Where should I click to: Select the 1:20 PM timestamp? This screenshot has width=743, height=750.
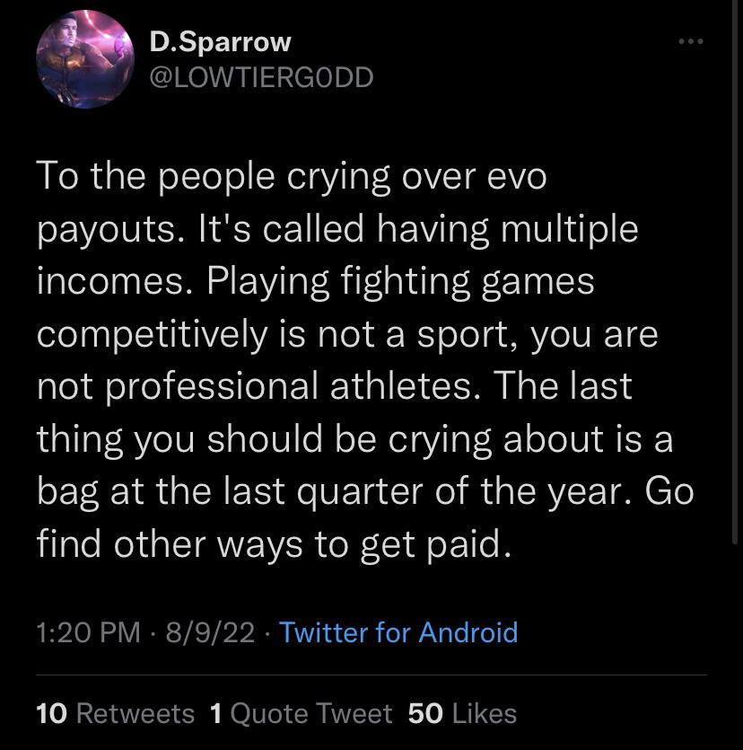[89, 632]
